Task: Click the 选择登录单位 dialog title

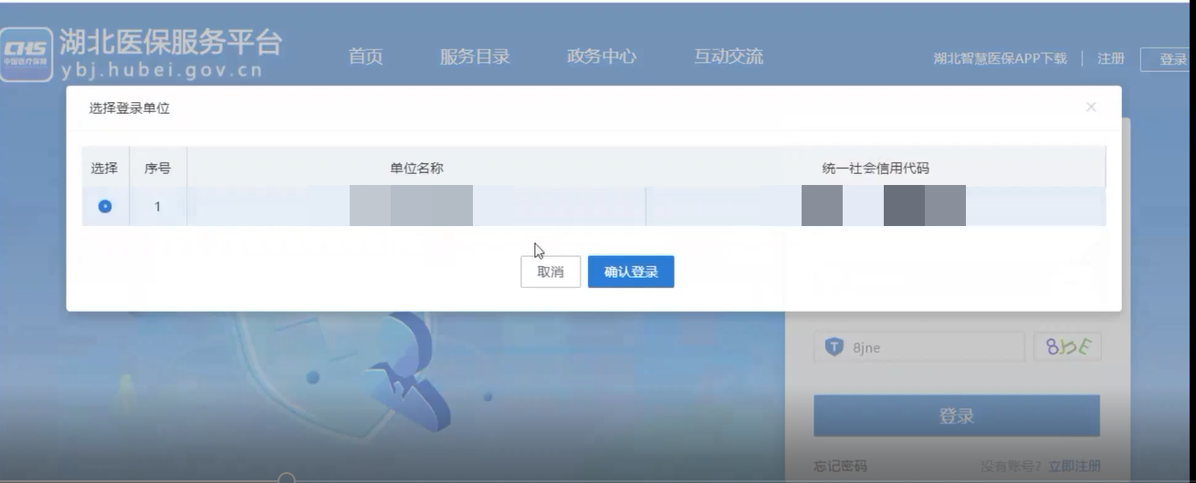Action: click(x=130, y=108)
